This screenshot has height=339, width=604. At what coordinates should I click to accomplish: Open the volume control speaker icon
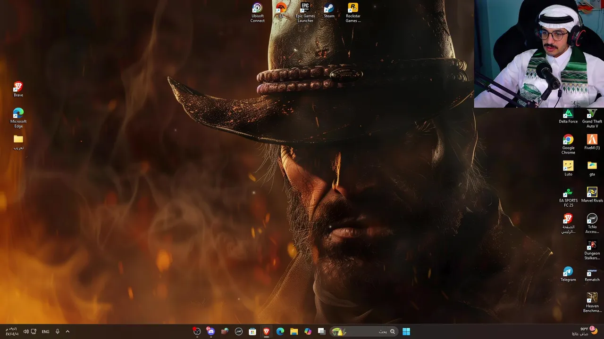pos(26,331)
